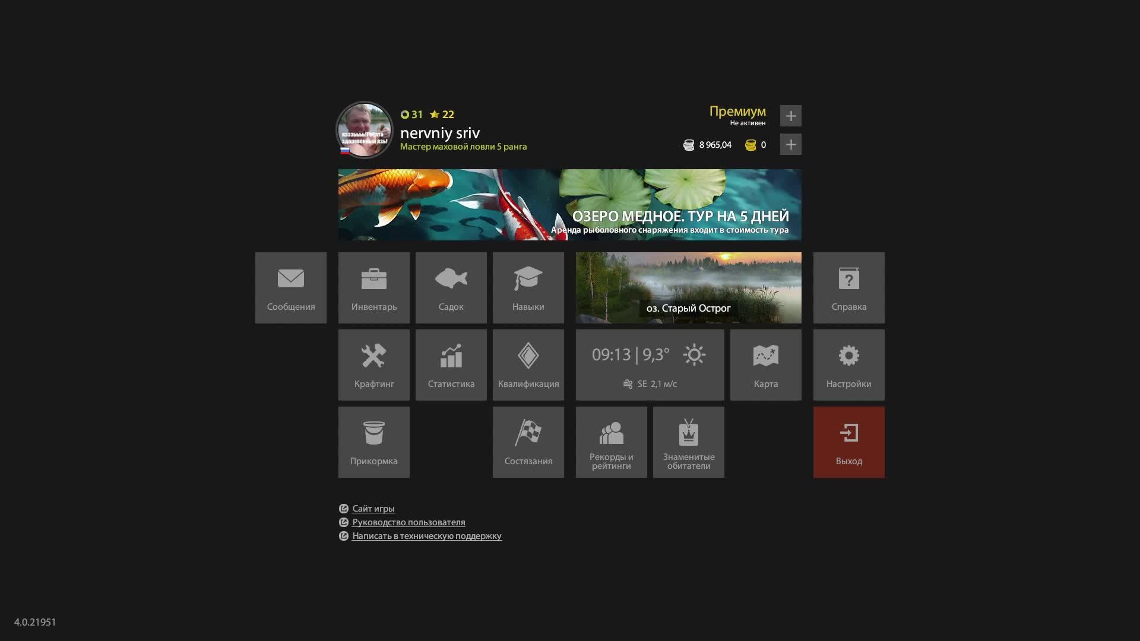Click the external link icon beside Сайт игры
The image size is (1140, 641).
pyautogui.click(x=343, y=509)
